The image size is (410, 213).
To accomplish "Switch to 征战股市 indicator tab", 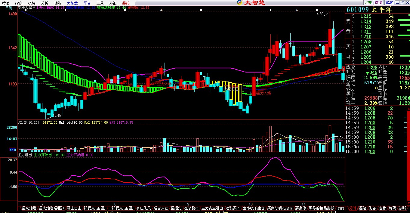I will tap(192, 208).
